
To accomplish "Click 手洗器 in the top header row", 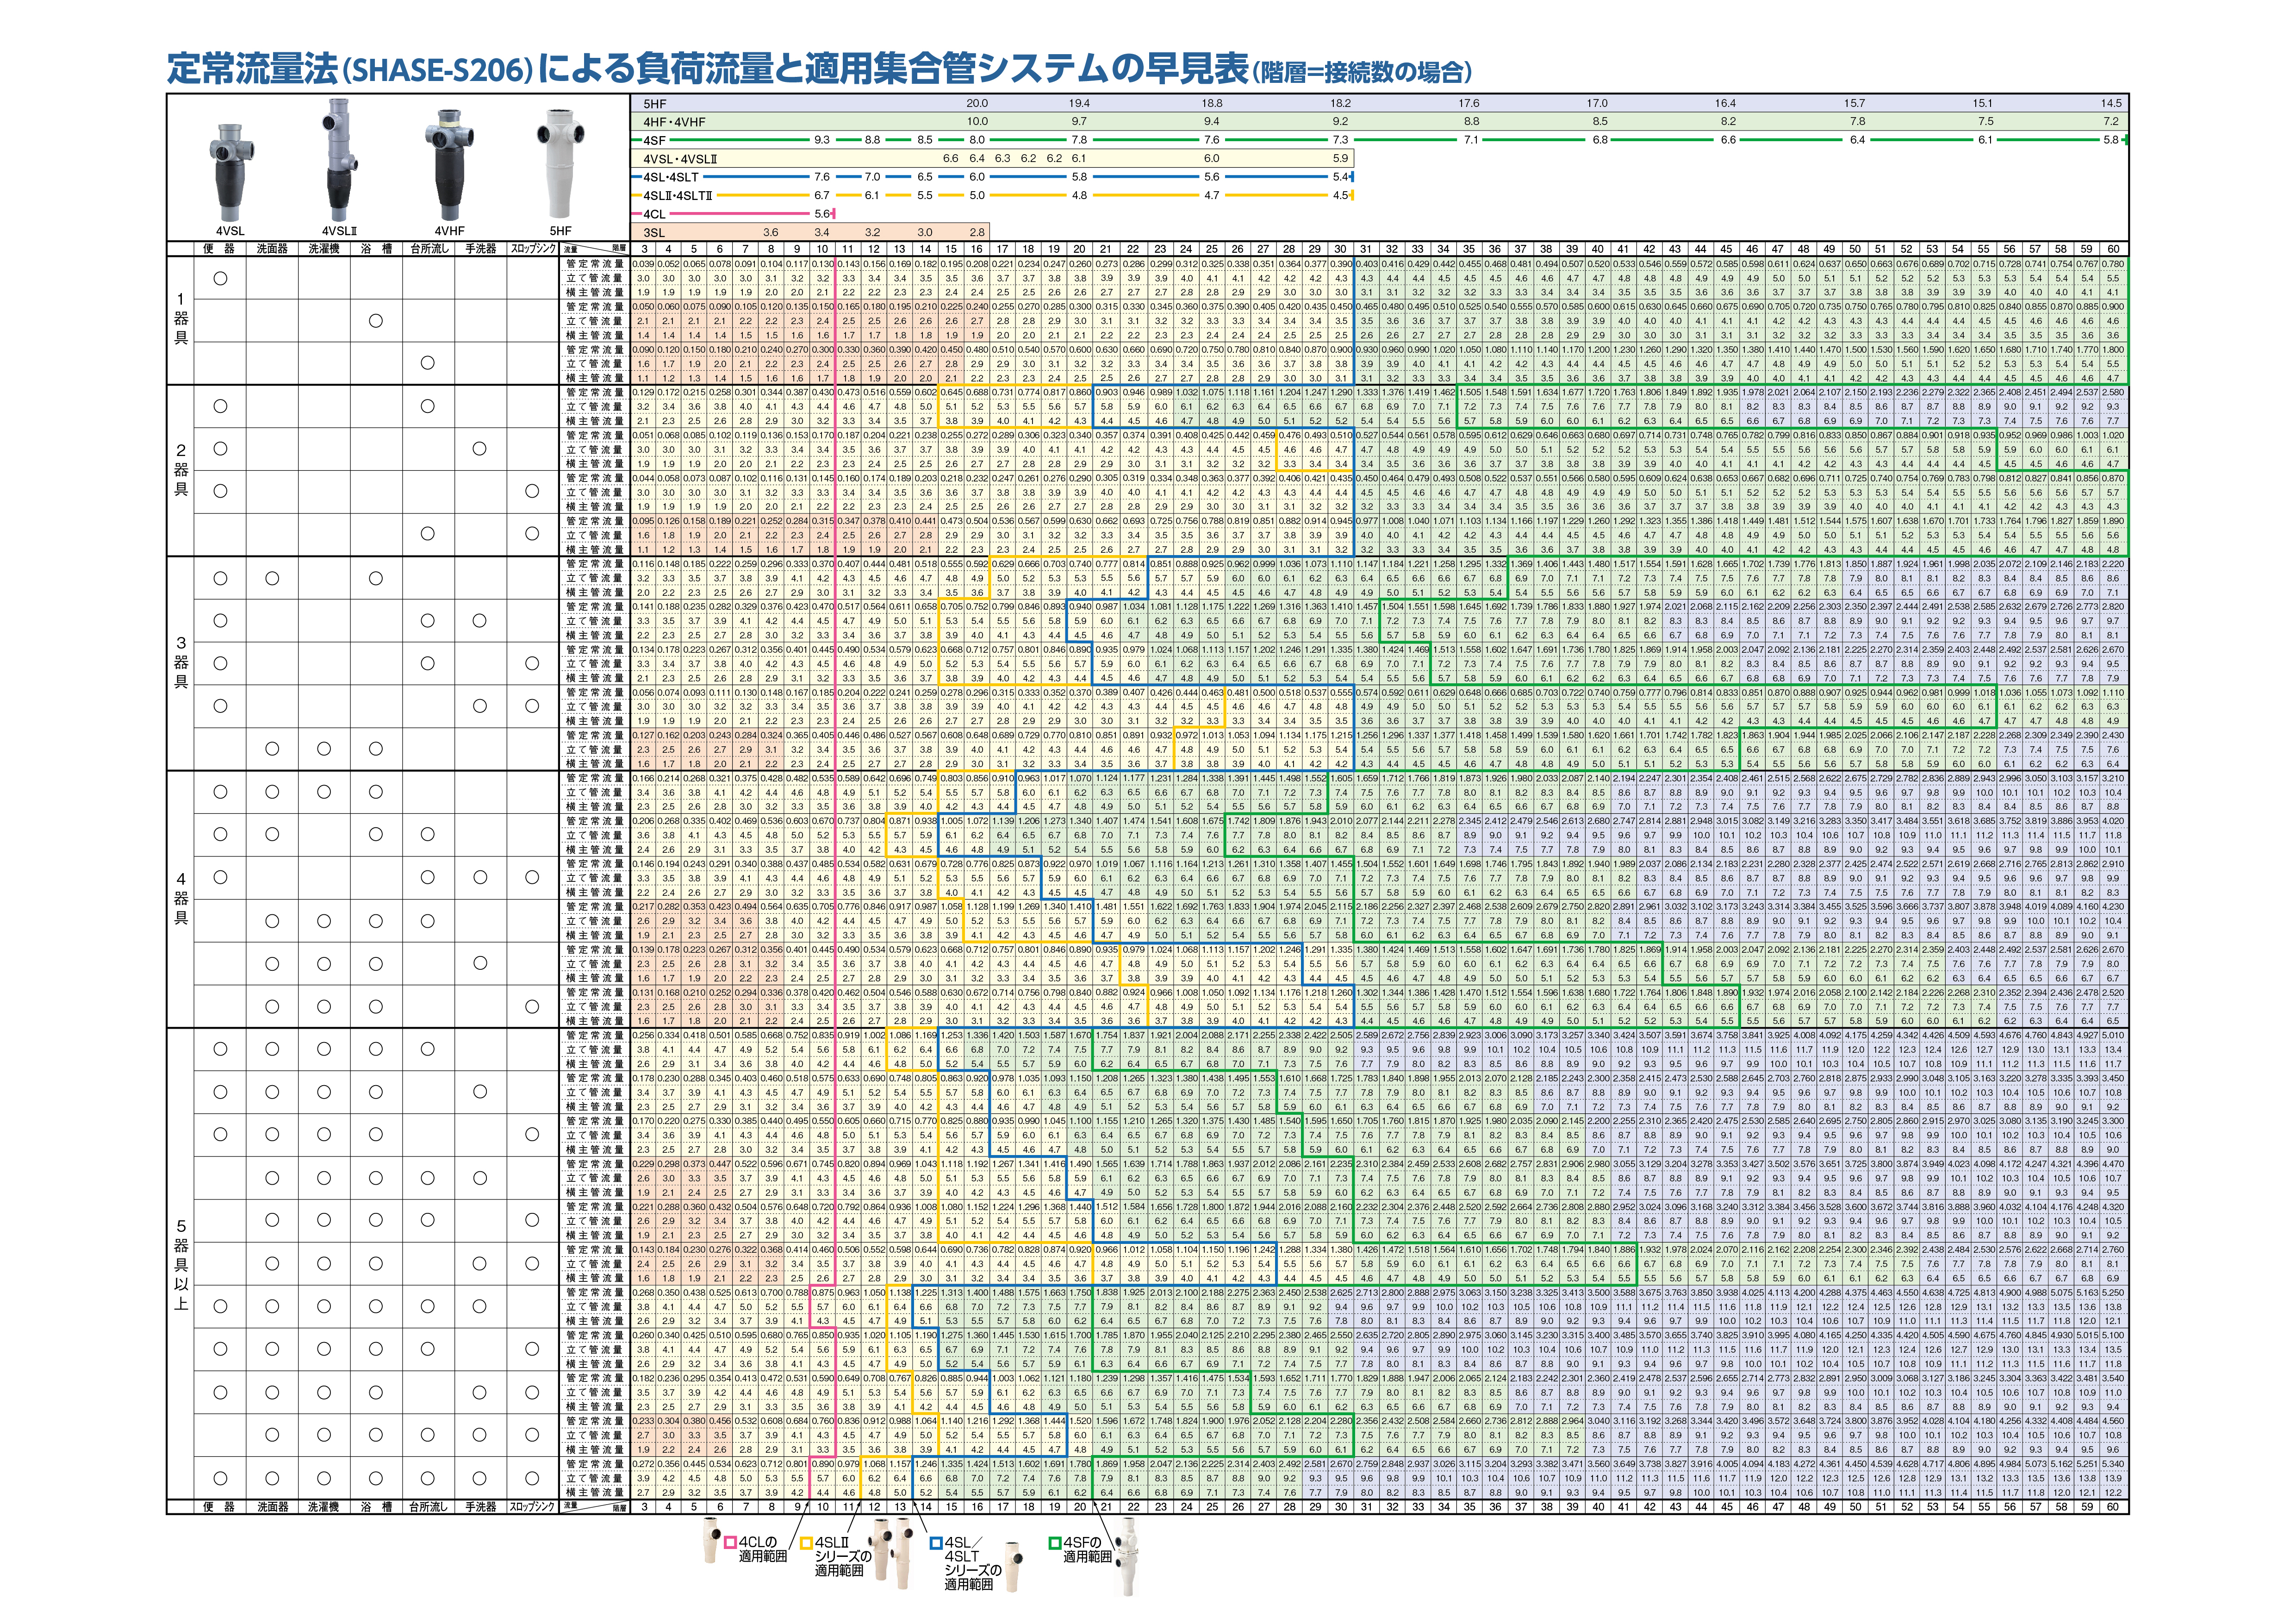I will (480, 249).
